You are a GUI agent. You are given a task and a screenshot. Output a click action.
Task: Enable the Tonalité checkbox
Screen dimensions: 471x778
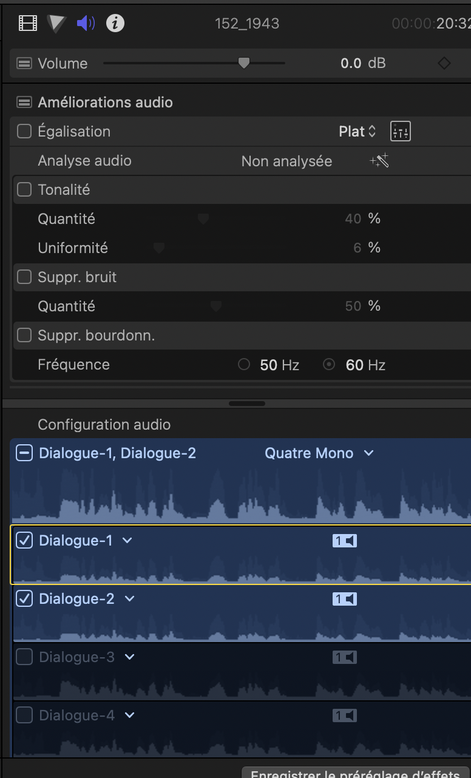pos(24,189)
